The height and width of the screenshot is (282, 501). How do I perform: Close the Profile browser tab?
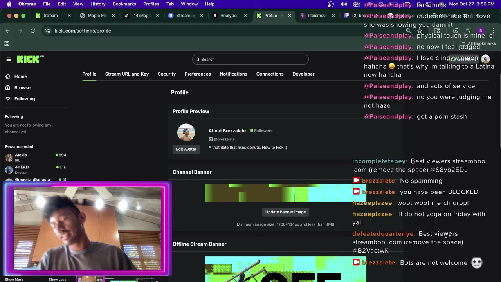290,16
